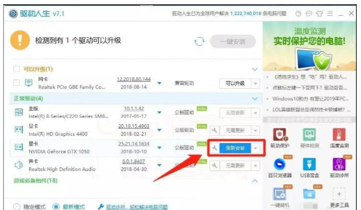Screen dimensions: 361x210
Task: Click the 声卡 speaker device icon
Action: click(x=19, y=165)
